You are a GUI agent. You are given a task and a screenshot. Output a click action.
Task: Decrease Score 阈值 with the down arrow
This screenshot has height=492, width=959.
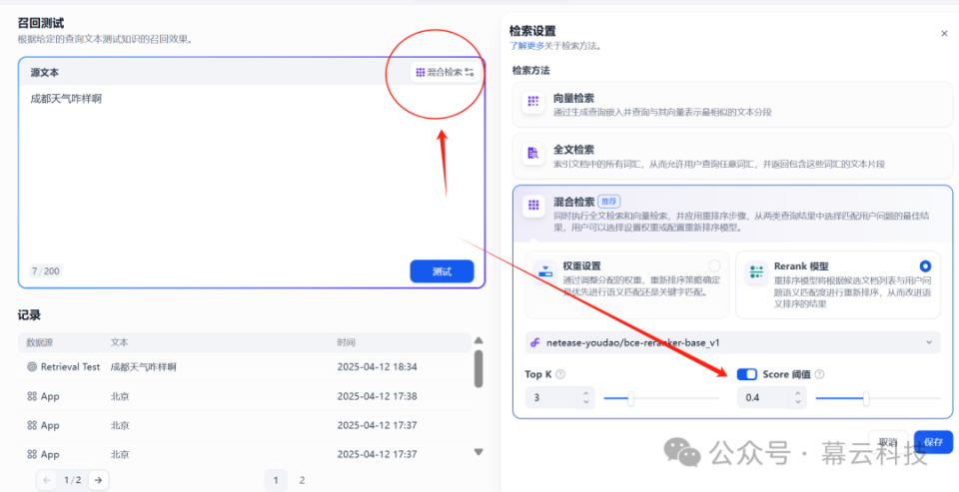pos(798,402)
